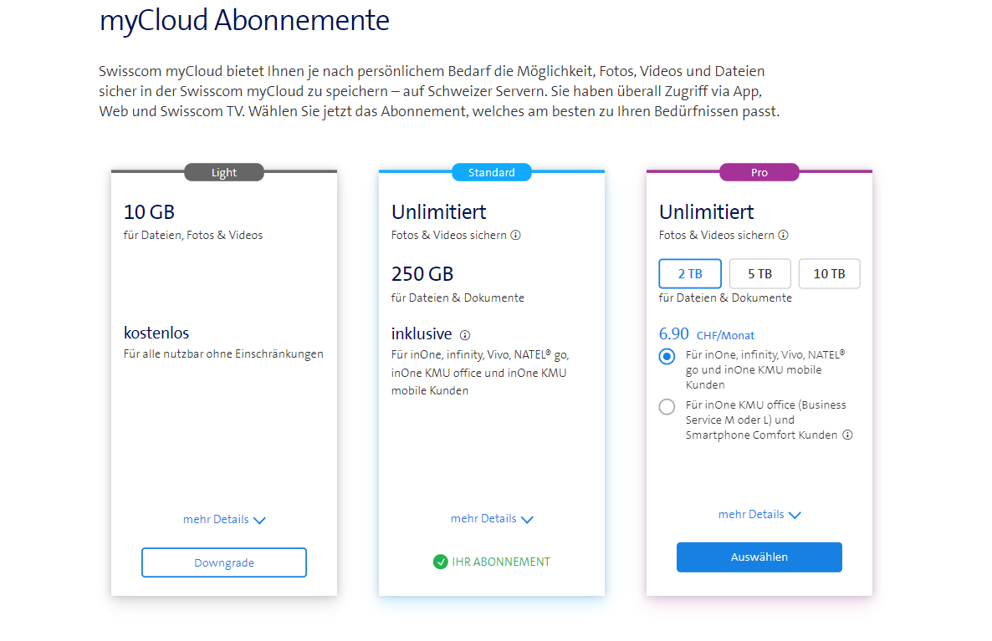Click the purple Pro plan badge
This screenshot has height=641, width=992.
point(759,173)
